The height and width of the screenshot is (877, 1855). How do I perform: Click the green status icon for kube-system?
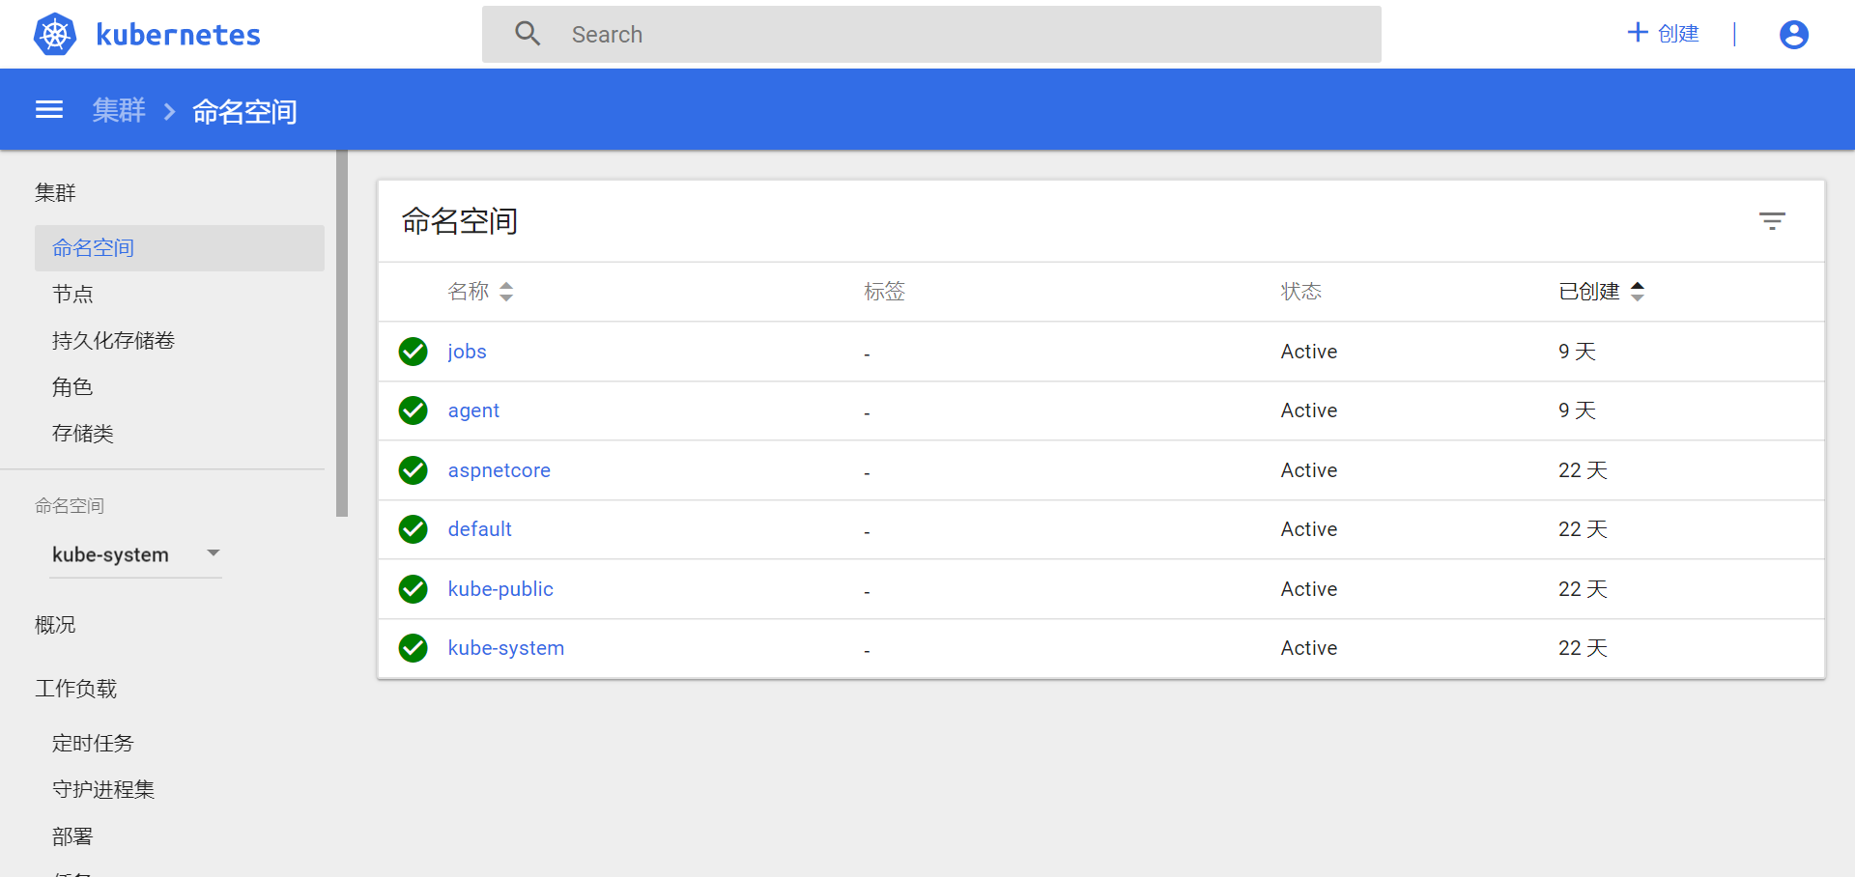tap(414, 648)
